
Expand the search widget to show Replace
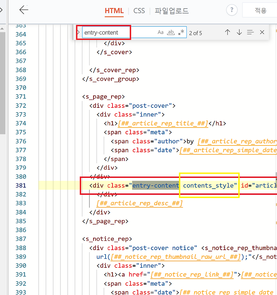click(78, 32)
